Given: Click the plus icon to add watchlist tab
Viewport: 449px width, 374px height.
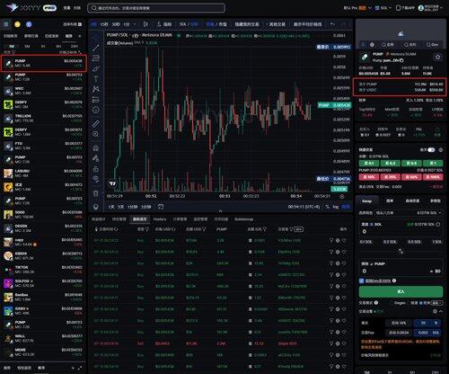Looking at the screenshot, I should (80, 36).
